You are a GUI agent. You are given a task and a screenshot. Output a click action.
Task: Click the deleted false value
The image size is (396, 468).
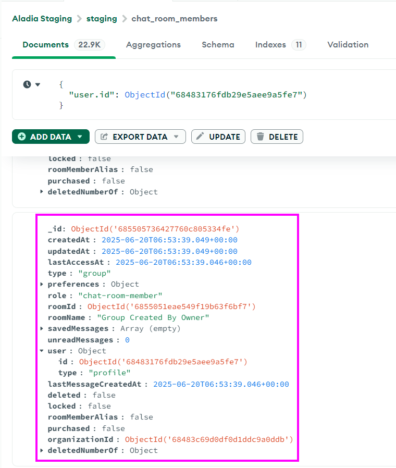(x=104, y=395)
